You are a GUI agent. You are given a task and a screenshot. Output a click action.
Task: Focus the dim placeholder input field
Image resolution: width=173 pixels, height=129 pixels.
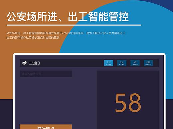46,74
